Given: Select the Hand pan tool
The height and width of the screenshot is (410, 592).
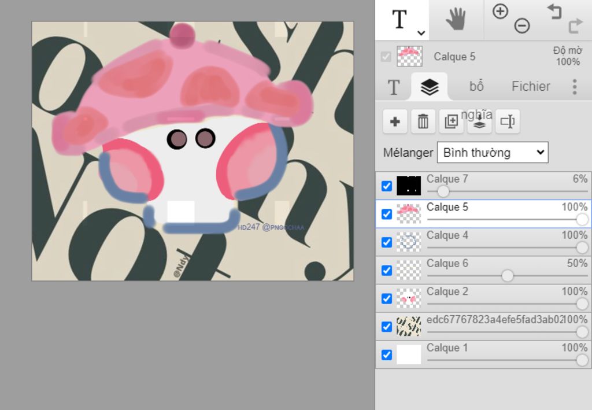Looking at the screenshot, I should (x=456, y=20).
